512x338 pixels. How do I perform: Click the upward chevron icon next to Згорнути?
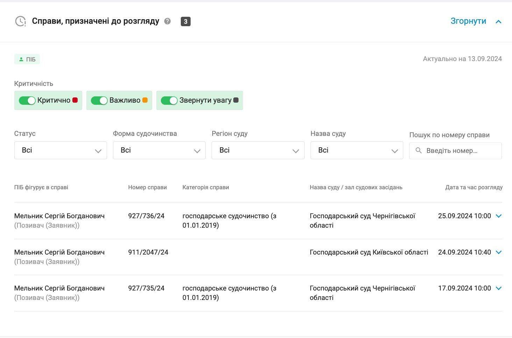[x=498, y=22]
